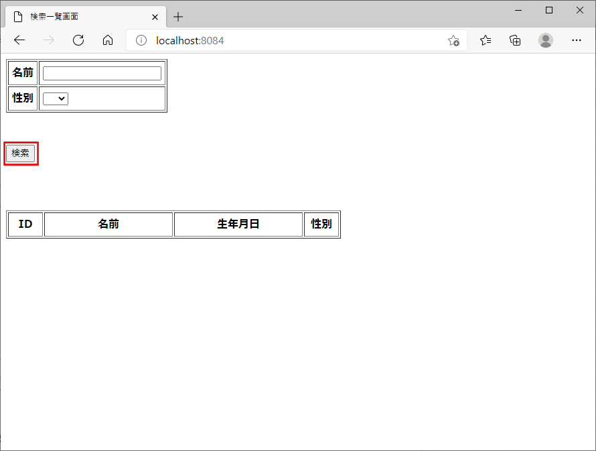Open the user profile menu
Viewport: 596px width, 451px height.
[546, 40]
